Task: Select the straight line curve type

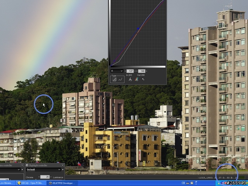Action: click(114, 79)
